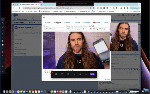Click the X cancel icon in recording toolbar
The width and height of the screenshot is (150, 94).
[x=74, y=74]
